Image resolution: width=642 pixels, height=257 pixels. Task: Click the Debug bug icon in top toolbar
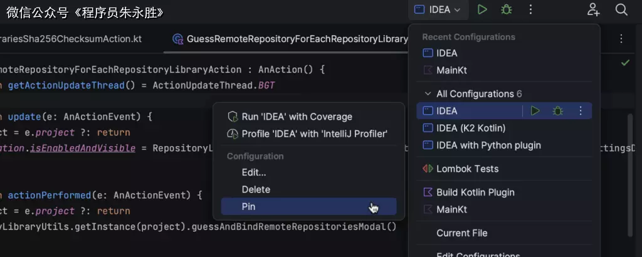click(x=506, y=9)
